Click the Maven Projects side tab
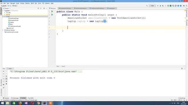188x105 pixels. [187, 13]
